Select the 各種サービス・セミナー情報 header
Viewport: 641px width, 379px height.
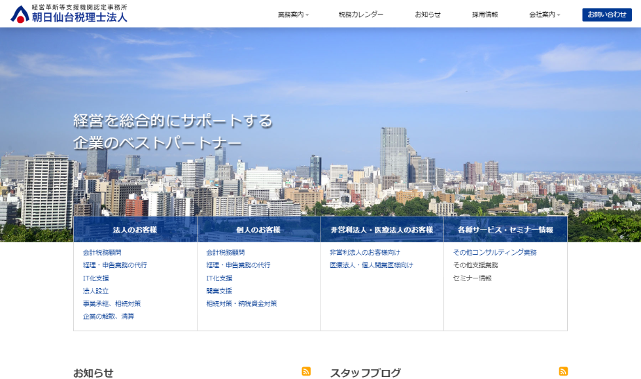coord(505,230)
